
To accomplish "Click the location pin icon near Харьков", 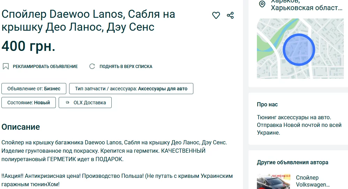I will click(262, 4).
